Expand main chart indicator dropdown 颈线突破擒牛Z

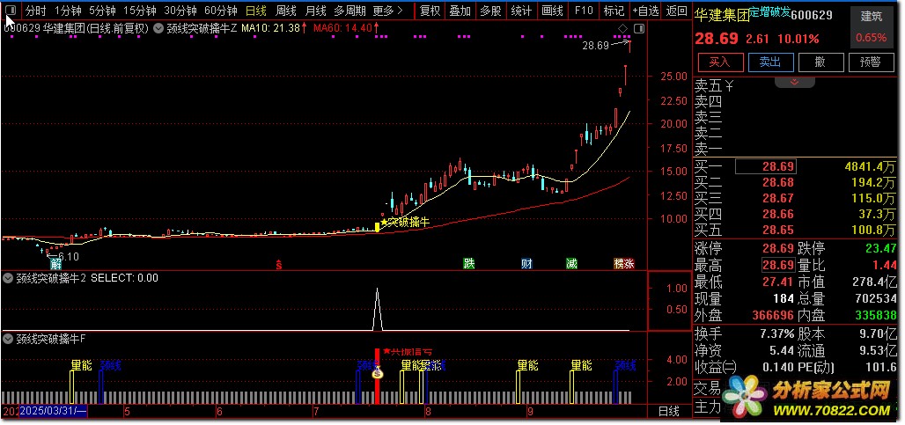point(158,27)
